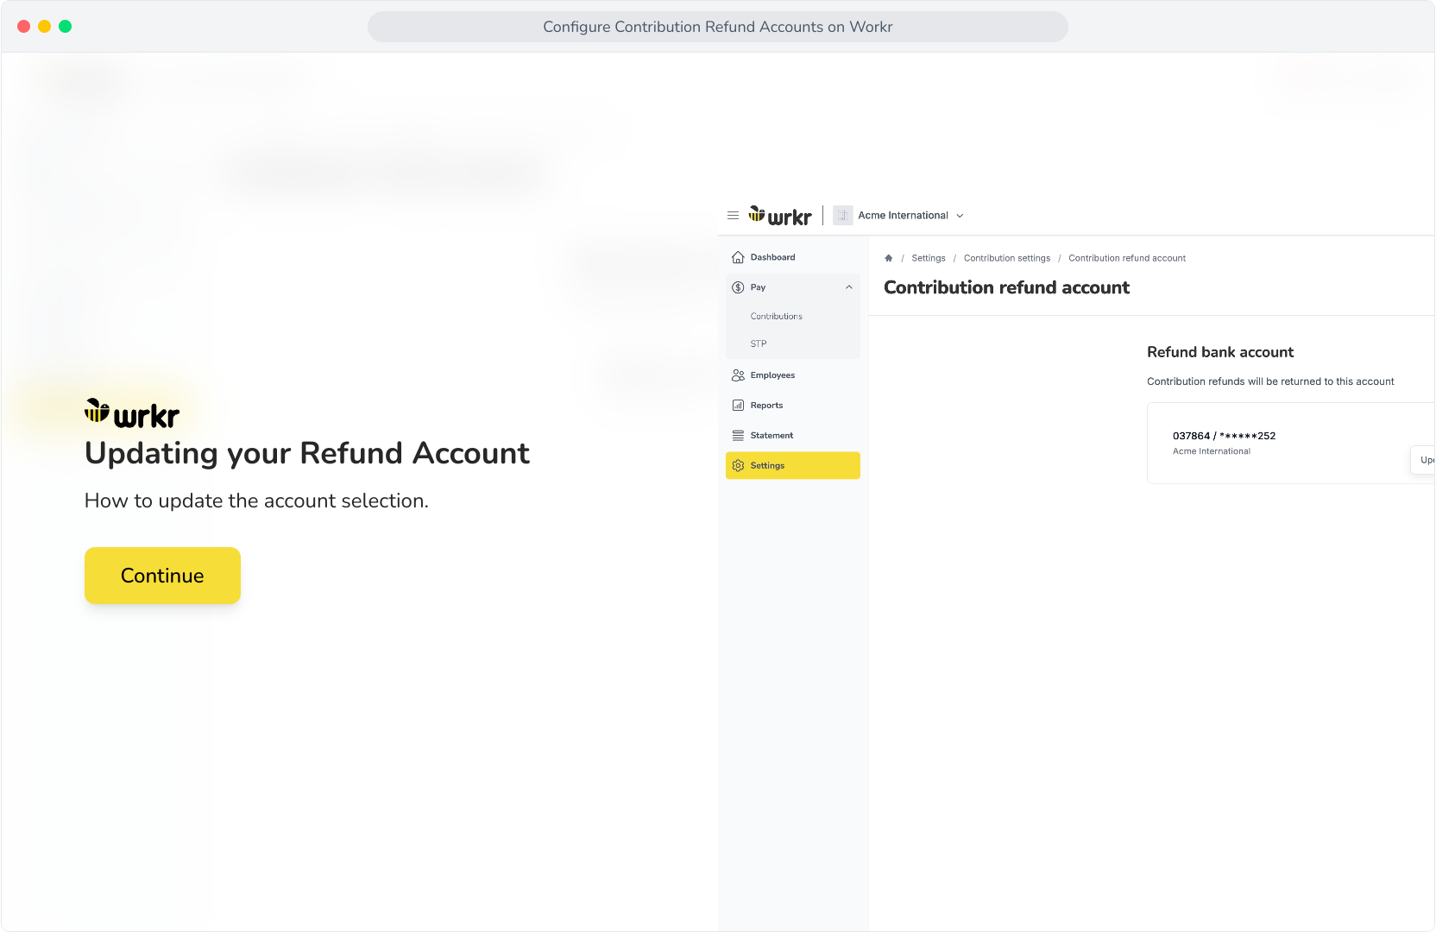
Task: Go to Contribution settings breadcrumb link
Action: (1007, 258)
